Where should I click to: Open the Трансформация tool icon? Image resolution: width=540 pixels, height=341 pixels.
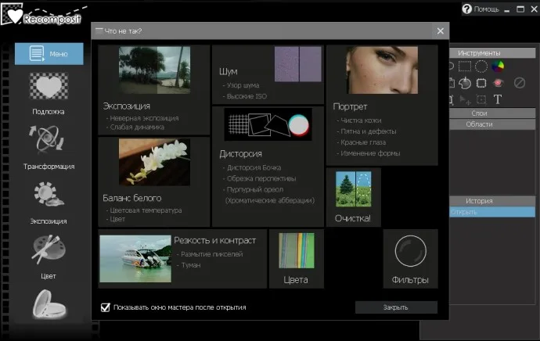pos(46,139)
